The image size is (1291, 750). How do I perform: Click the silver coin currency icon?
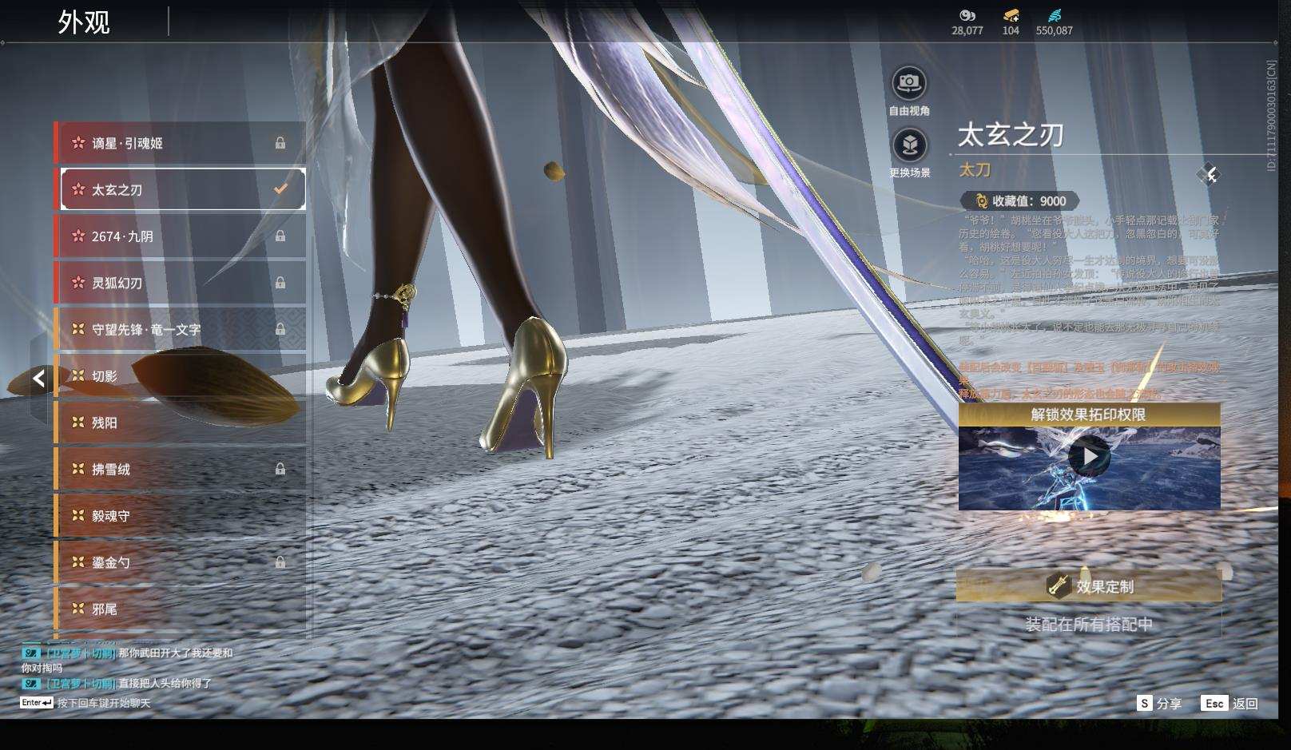[x=967, y=15]
